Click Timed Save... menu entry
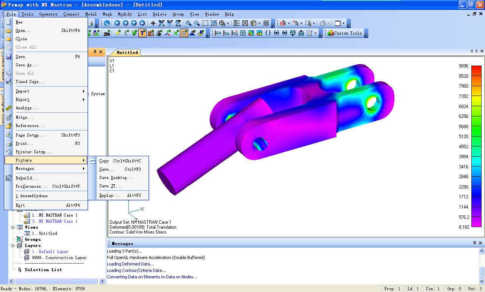Viewport: 485px width, 292px height. coord(46,82)
